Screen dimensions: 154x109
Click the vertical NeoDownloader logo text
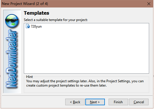tap(11, 59)
